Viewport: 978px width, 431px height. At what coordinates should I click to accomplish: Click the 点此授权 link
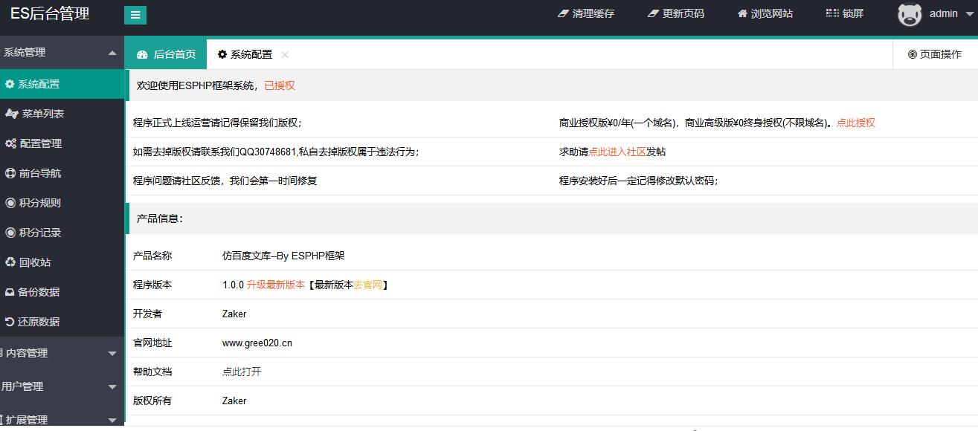[x=855, y=123]
